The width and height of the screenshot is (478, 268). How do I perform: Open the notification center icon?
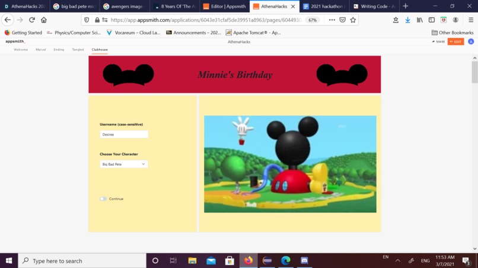(x=466, y=261)
